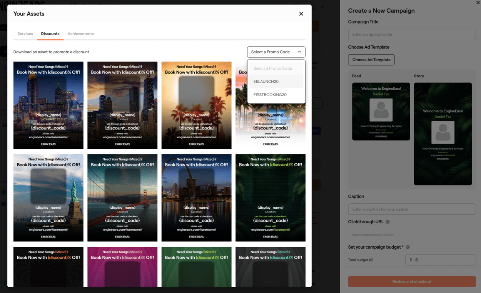Edit the total budget amount field
The width and height of the screenshot is (481, 293).
pos(440,260)
